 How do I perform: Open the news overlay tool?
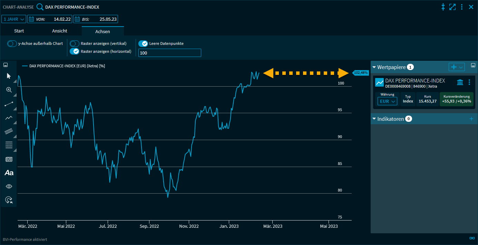click(x=9, y=159)
